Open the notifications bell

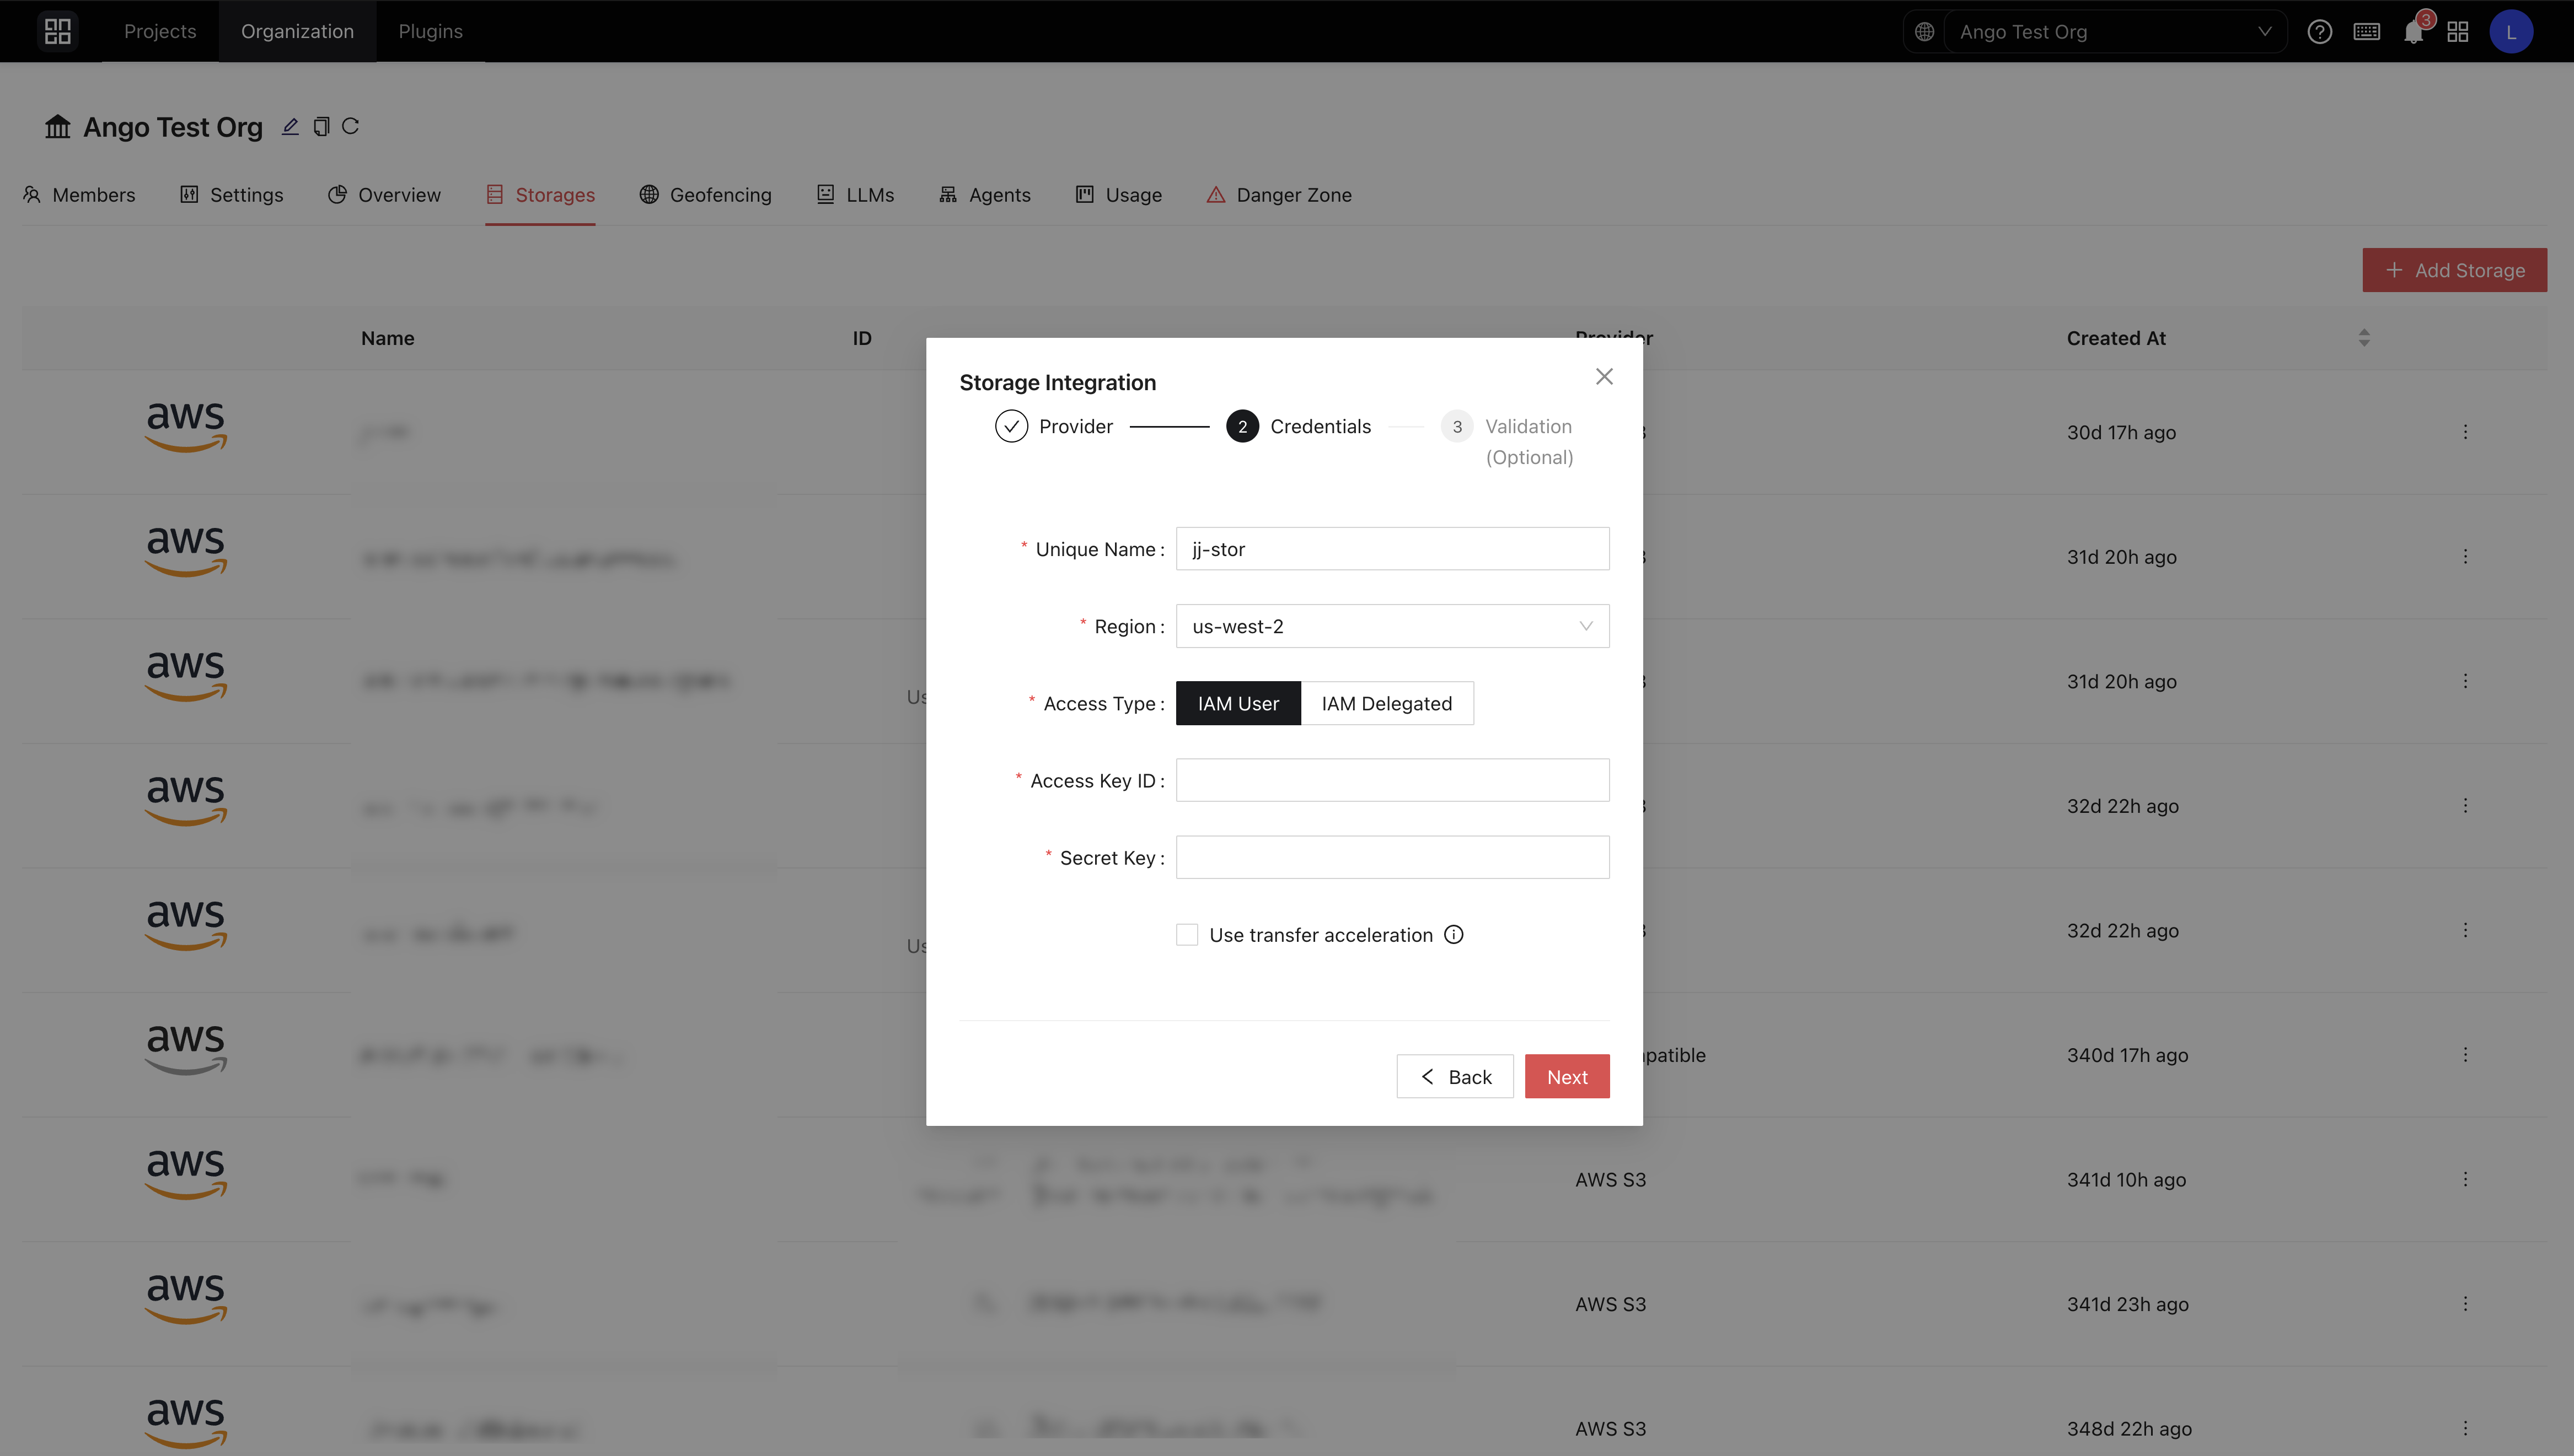pos(2413,32)
